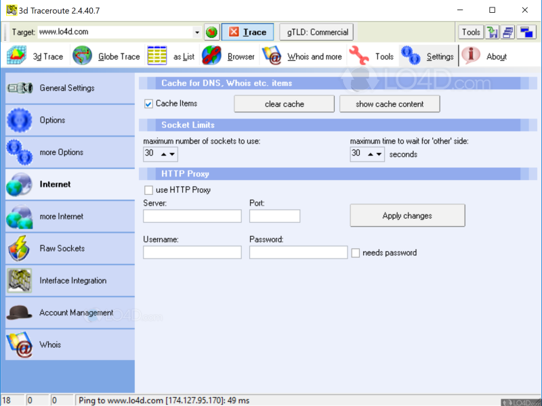This screenshot has height=406, width=542.
Task: Click the General Settings connector icon
Action: (20, 88)
